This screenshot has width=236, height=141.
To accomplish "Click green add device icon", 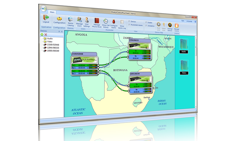I will coord(42,35).
